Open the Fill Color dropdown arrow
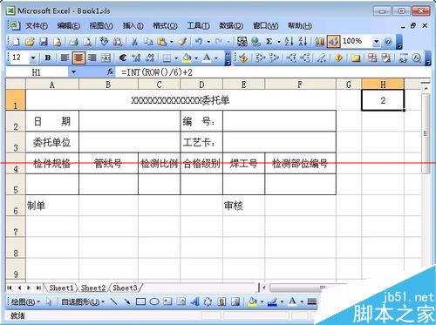The height and width of the screenshot is (325, 436). coord(196,58)
